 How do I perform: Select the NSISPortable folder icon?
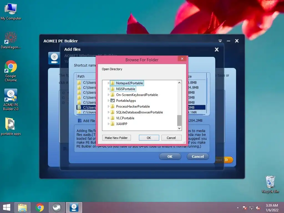coord(113,89)
